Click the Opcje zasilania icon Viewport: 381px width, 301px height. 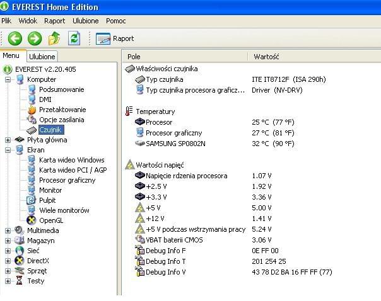click(32, 120)
